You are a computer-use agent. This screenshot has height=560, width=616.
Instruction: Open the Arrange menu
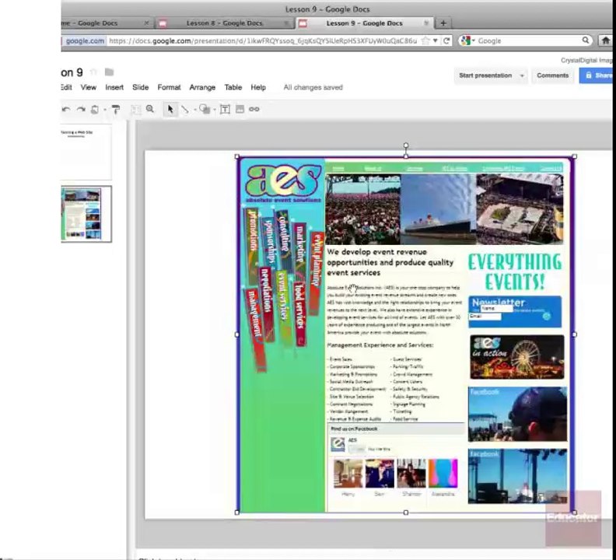pos(202,87)
